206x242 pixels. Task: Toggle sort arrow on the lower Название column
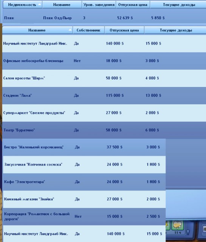pos(70,30)
